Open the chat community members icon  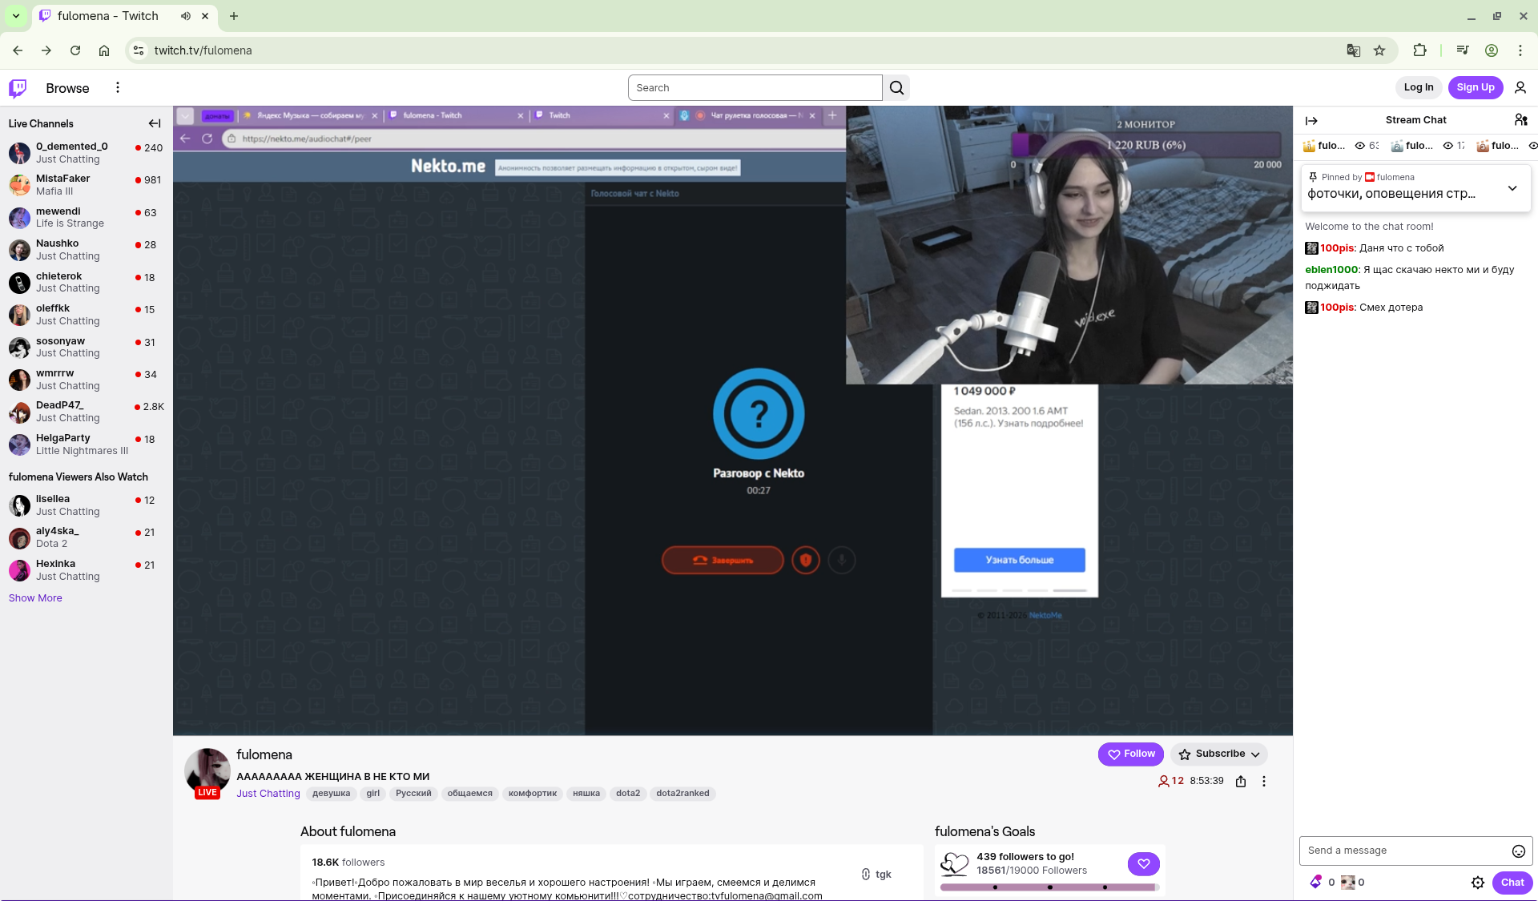point(1520,120)
